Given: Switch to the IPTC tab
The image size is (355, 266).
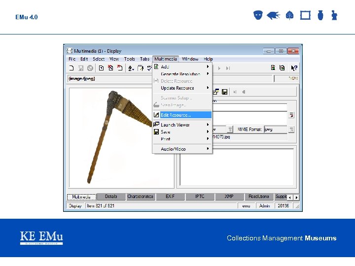Looking at the screenshot, I should (200, 197).
